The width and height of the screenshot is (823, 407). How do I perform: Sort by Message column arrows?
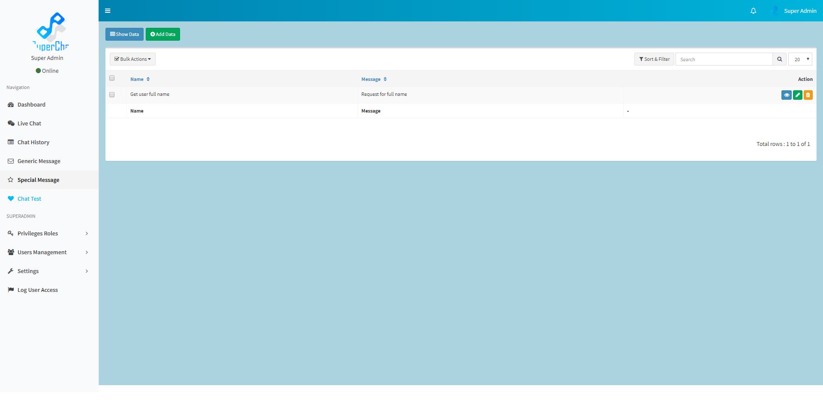pyautogui.click(x=385, y=79)
